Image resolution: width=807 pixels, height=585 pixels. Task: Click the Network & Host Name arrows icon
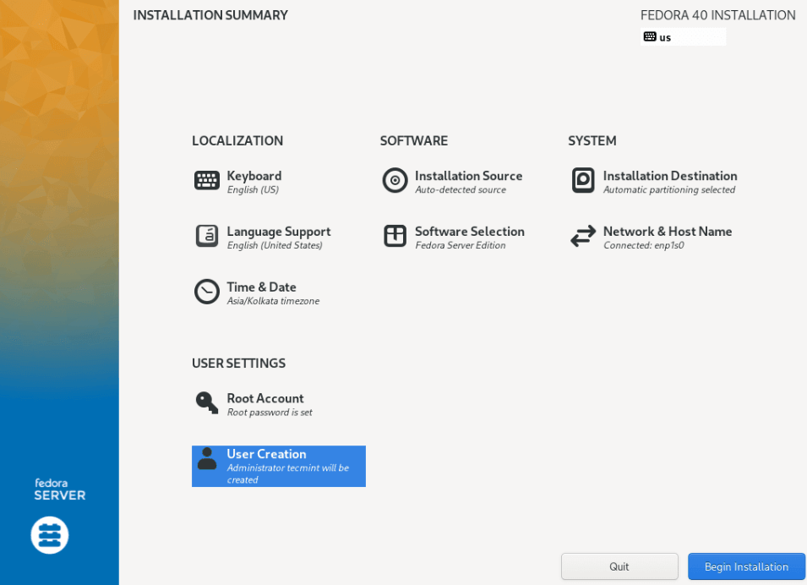[583, 236]
